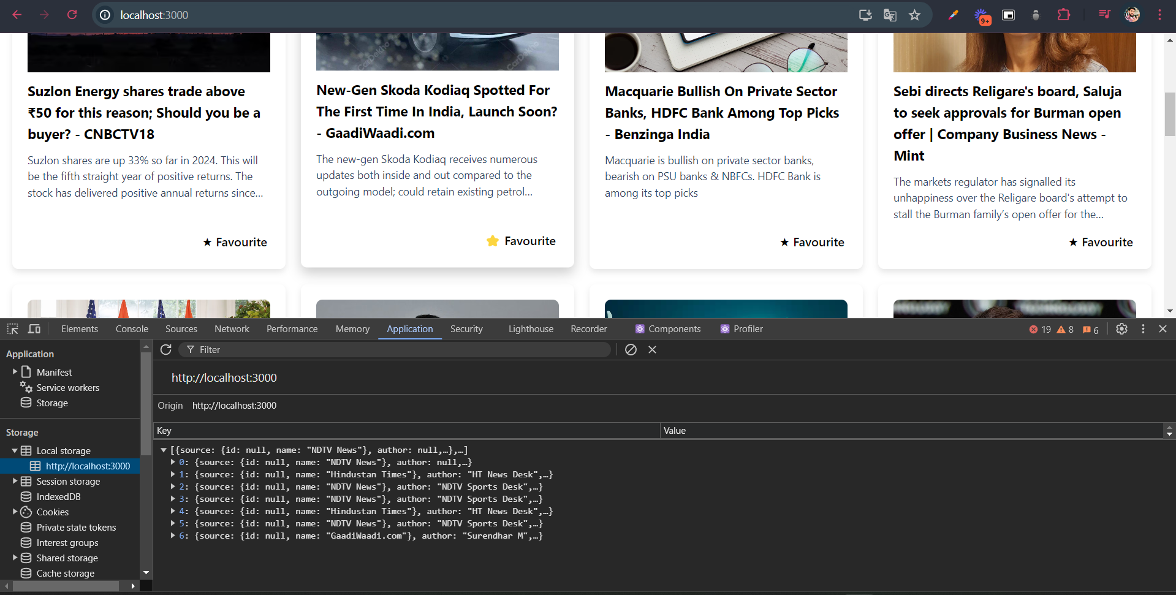The height and width of the screenshot is (595, 1176).
Task: Click the sidebar horizontal scrollbar right arrow
Action: coord(133,586)
